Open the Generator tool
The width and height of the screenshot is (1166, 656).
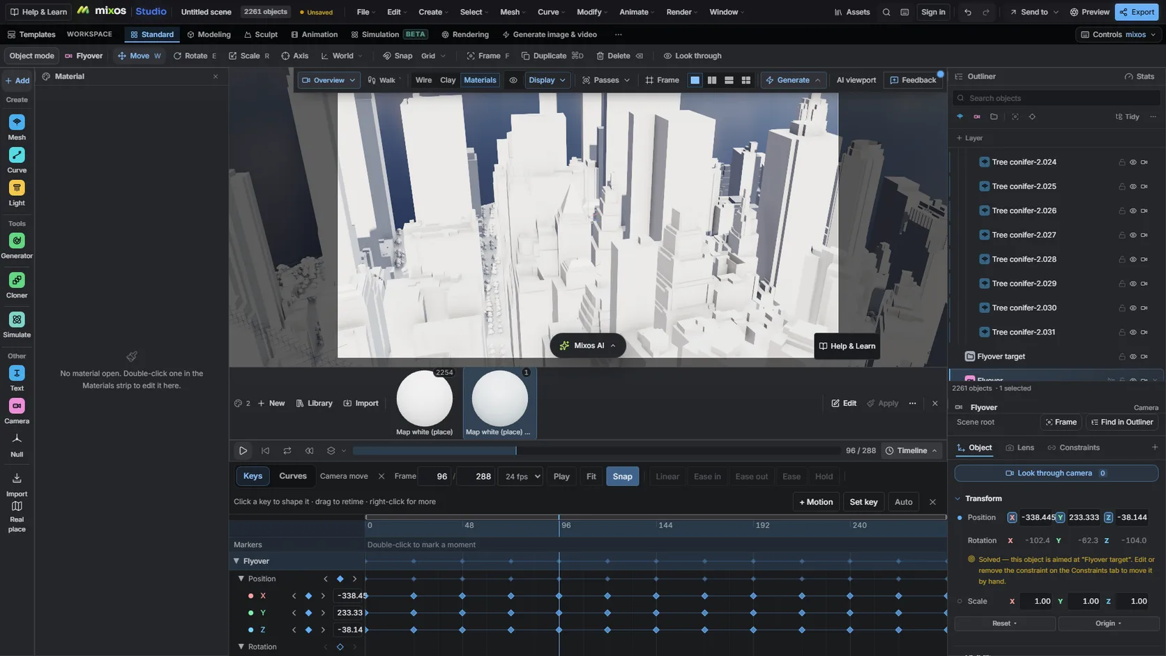(17, 245)
